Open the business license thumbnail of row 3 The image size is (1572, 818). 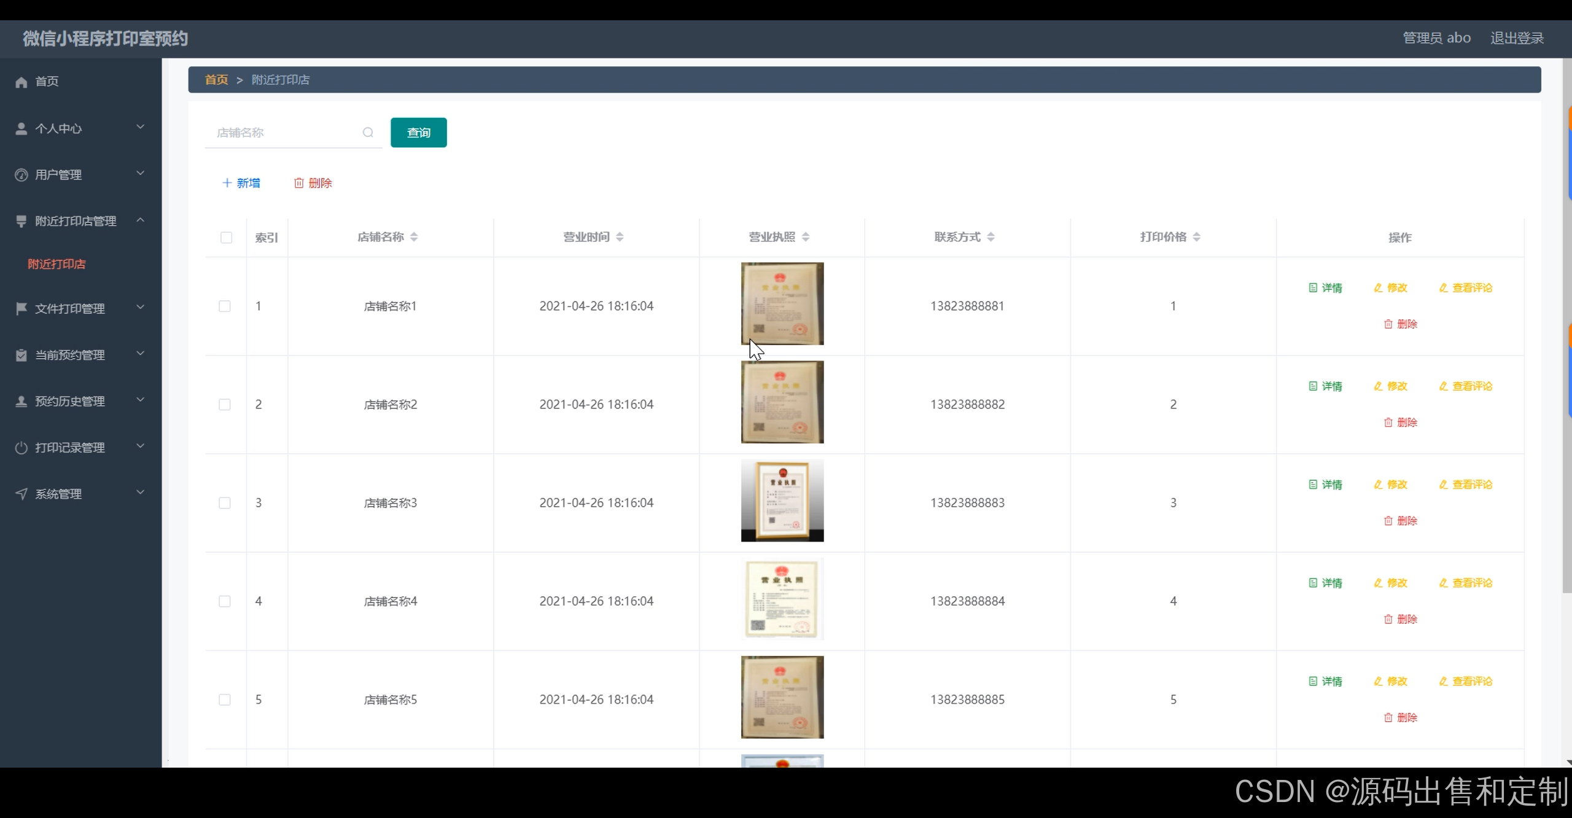tap(782, 501)
